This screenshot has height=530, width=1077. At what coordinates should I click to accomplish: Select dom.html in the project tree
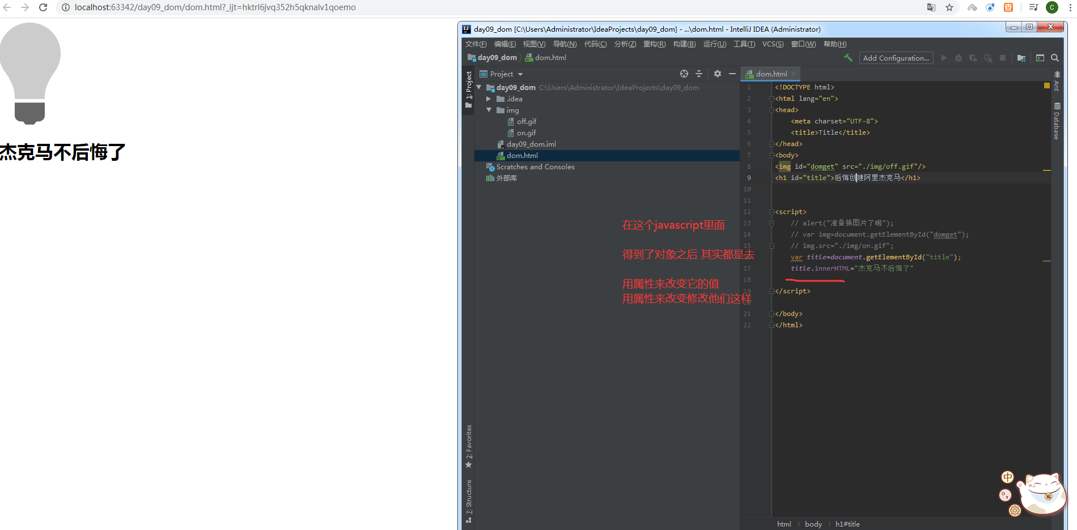click(607, 156)
